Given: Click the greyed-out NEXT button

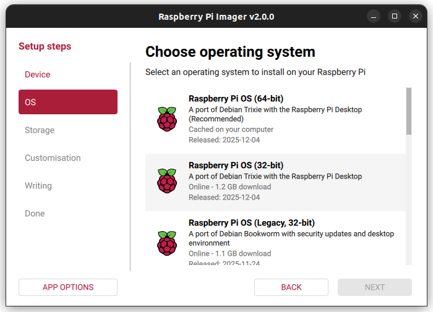Looking at the screenshot, I should pyautogui.click(x=374, y=287).
